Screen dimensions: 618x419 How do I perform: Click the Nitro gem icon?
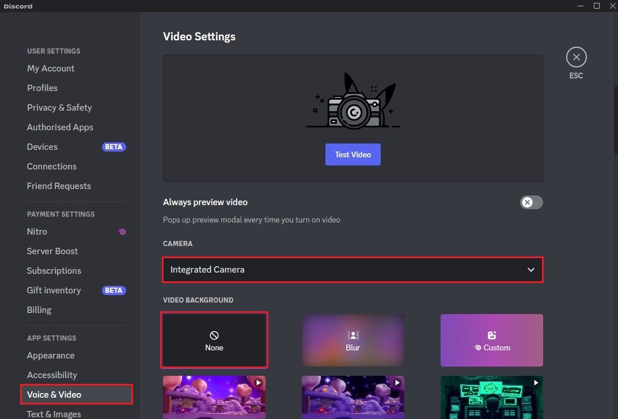point(122,231)
